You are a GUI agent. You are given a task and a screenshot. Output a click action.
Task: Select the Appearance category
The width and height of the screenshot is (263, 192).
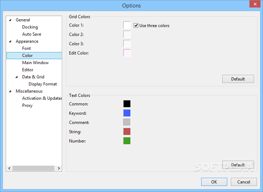[27, 41]
